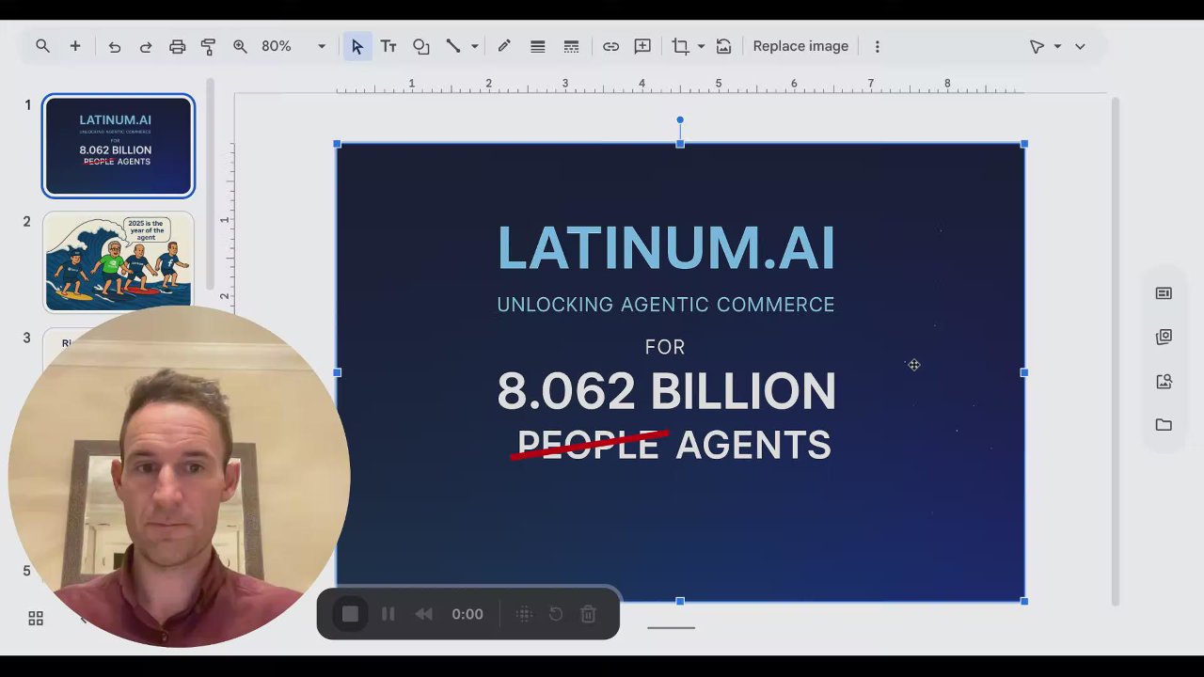Expand the line type dropdown arrow
The image size is (1204, 677).
pyautogui.click(x=474, y=46)
